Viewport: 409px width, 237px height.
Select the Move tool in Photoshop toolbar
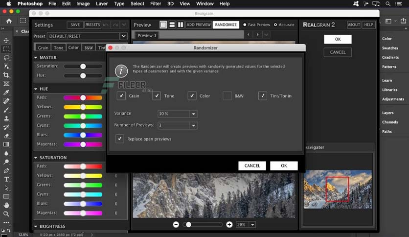pyautogui.click(x=6, y=41)
